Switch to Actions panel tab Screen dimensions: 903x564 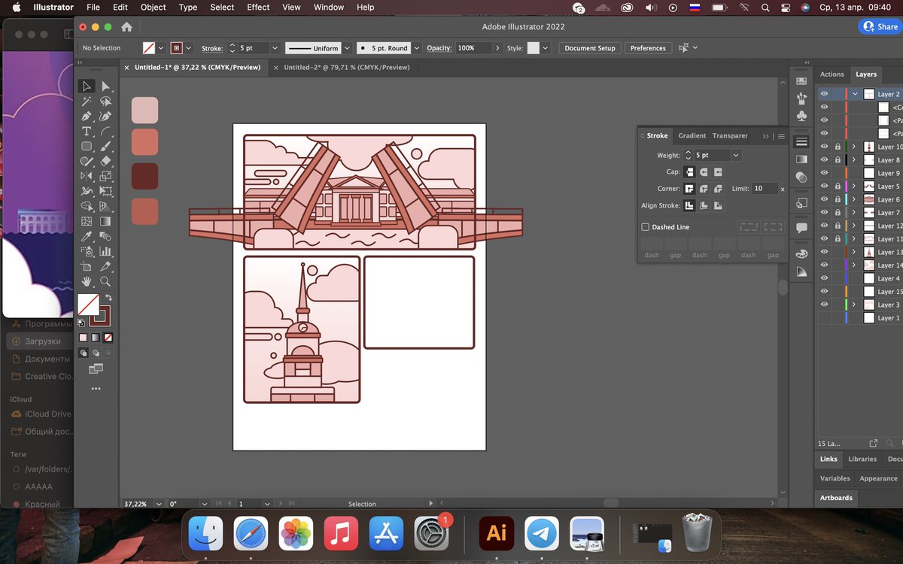point(832,74)
